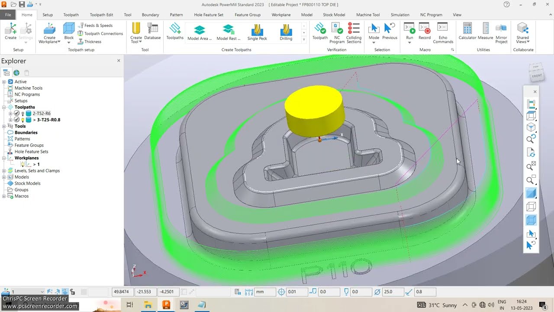Open Colliding Sections

pos(354,33)
